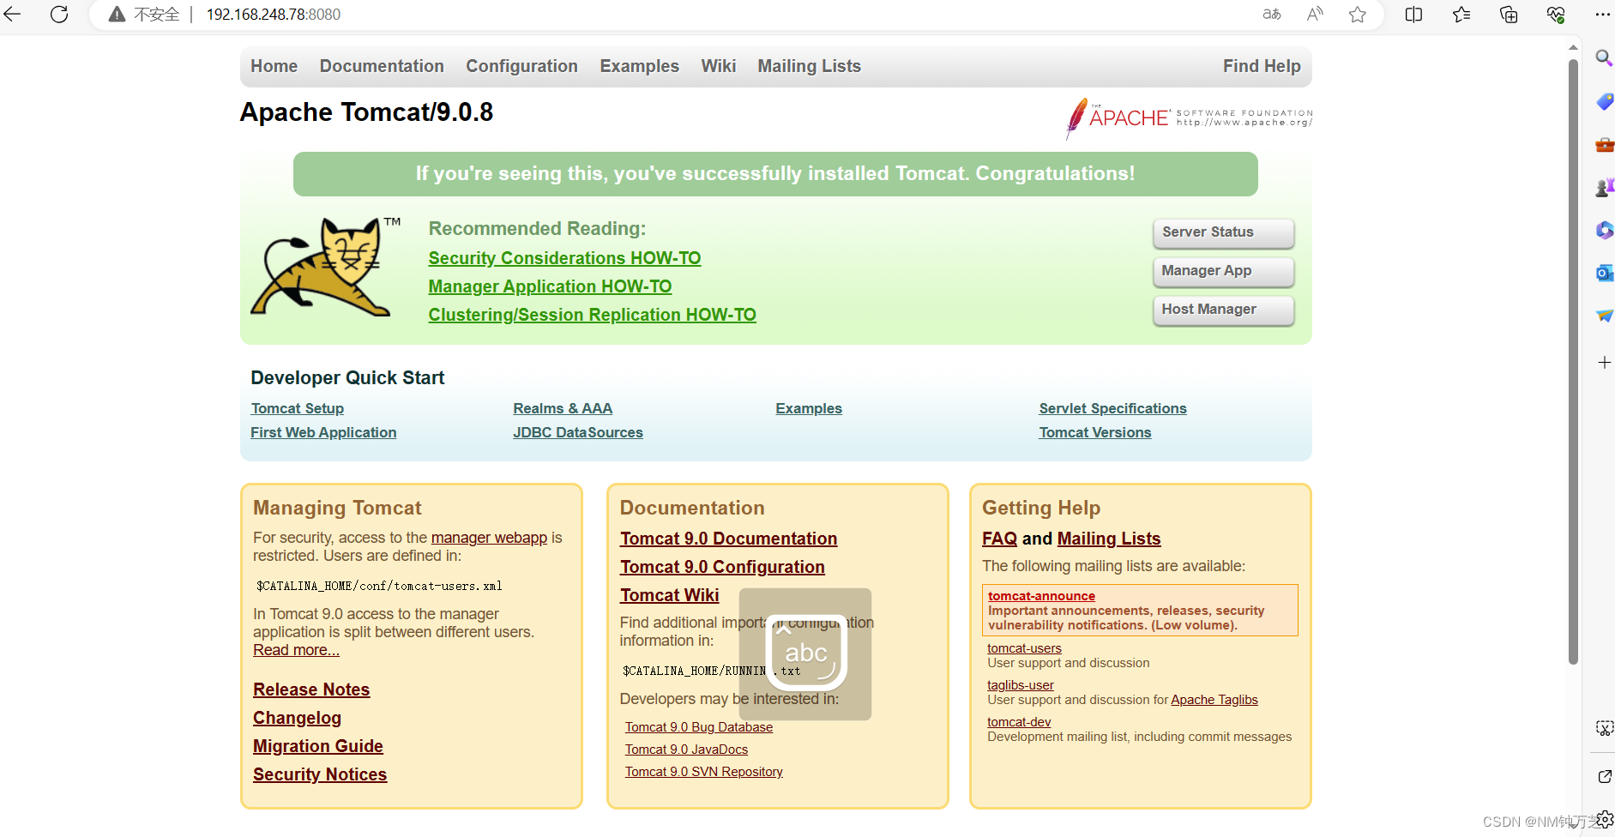Image resolution: width=1615 pixels, height=837 pixels.
Task: Click sidebar open external link icon
Action: 1604,776
